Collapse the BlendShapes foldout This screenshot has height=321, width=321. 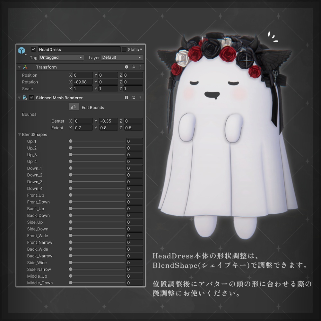(19, 135)
